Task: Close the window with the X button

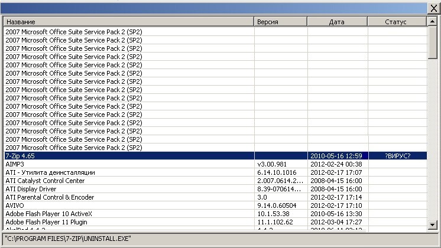Action: pyautogui.click(x=434, y=8)
